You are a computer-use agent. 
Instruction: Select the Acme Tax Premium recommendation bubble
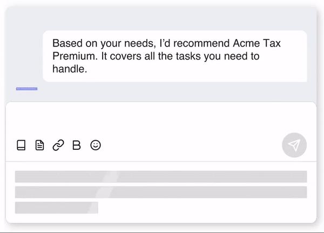tap(175, 56)
